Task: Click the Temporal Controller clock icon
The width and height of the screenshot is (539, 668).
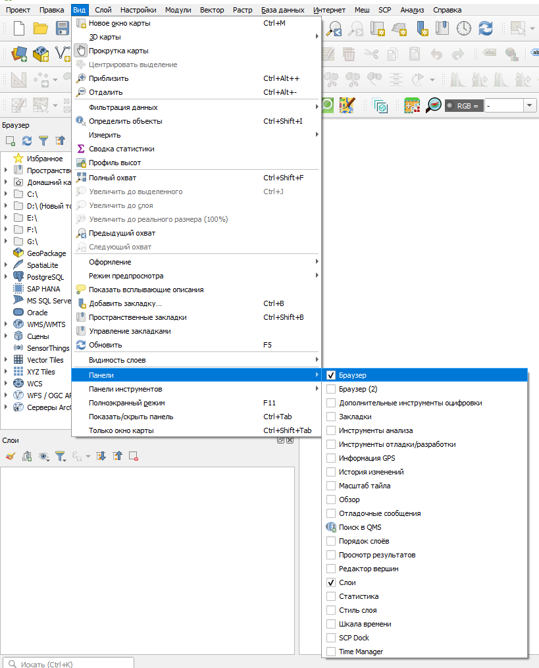Action: pyautogui.click(x=464, y=28)
